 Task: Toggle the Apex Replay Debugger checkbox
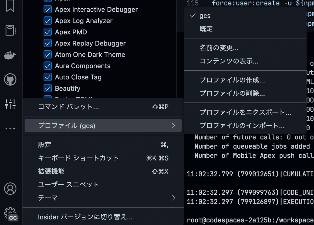coord(48,43)
